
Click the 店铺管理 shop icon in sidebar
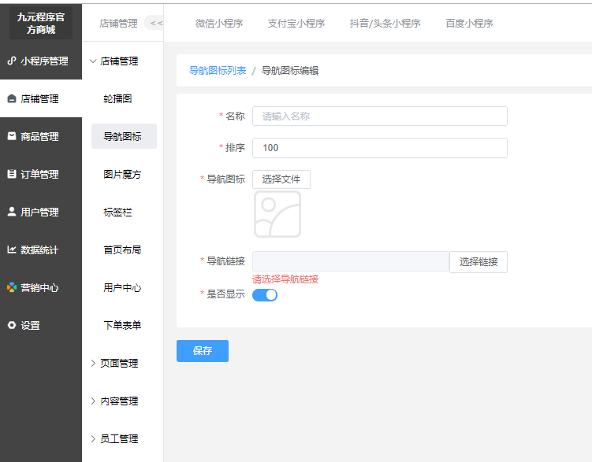coord(12,99)
